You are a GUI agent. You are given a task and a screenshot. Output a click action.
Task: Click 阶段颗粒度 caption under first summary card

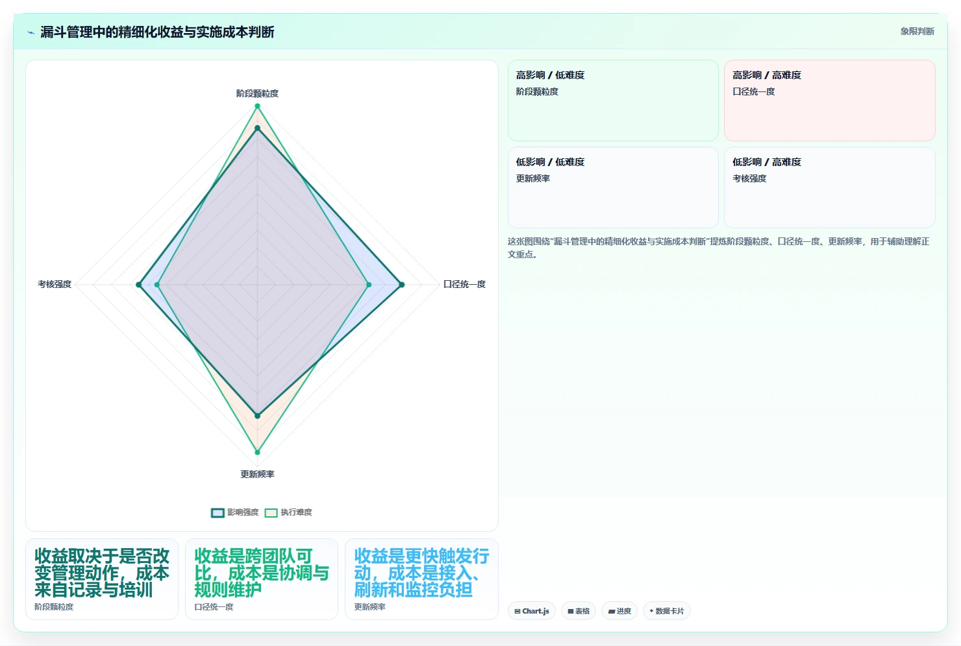pyautogui.click(x=54, y=607)
